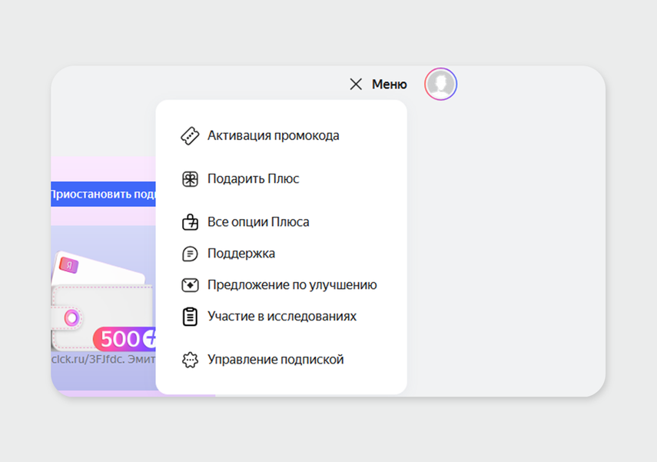The height and width of the screenshot is (462, 657).
Task: Click the blue Приостановить подписку button
Action: click(x=103, y=194)
